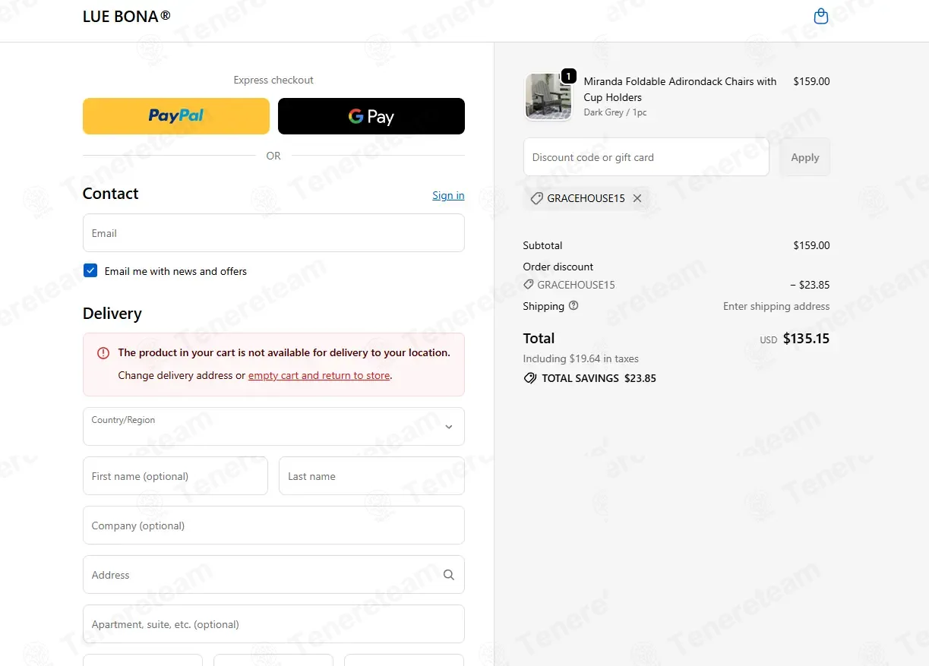Viewport: 929px width, 666px height.
Task: Click the Enter shipping address text
Action: (x=776, y=306)
